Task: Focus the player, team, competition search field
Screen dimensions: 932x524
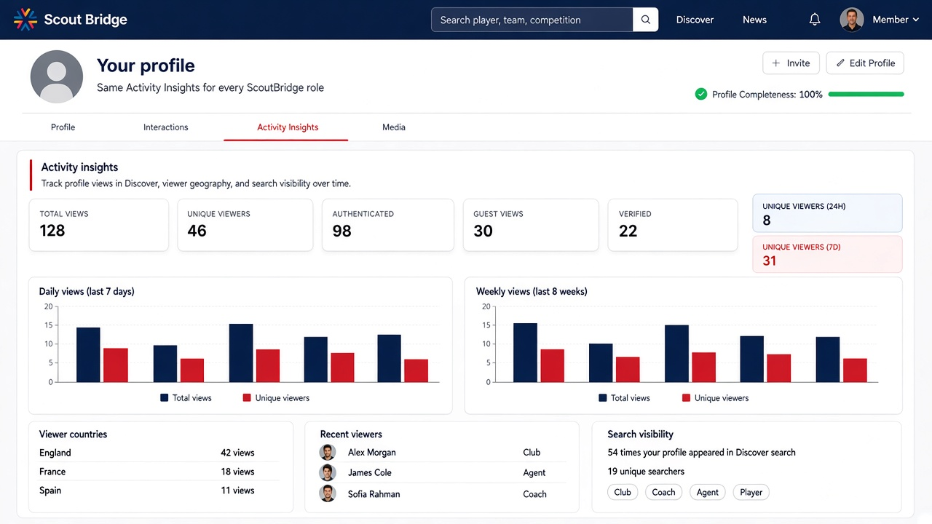Action: 532,20
